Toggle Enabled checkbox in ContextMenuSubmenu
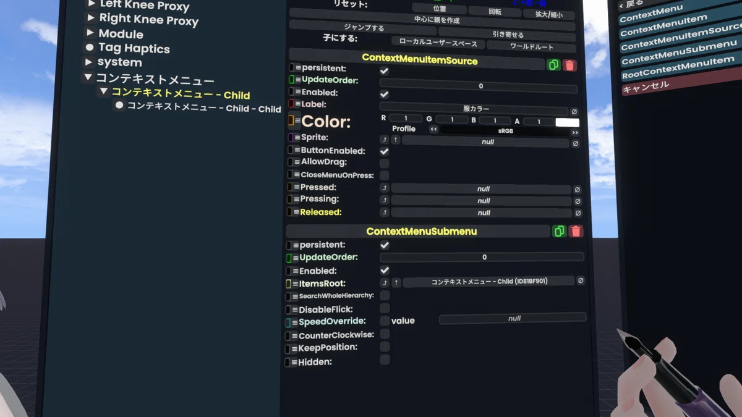This screenshot has width=742, height=417. pos(385,271)
